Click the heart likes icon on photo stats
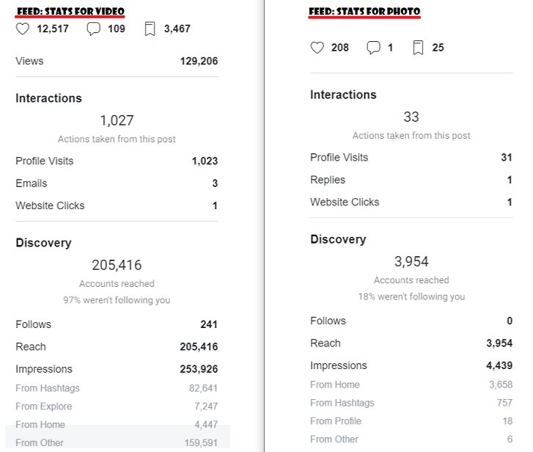Viewport: 533px width, 452px height. pyautogui.click(x=317, y=48)
